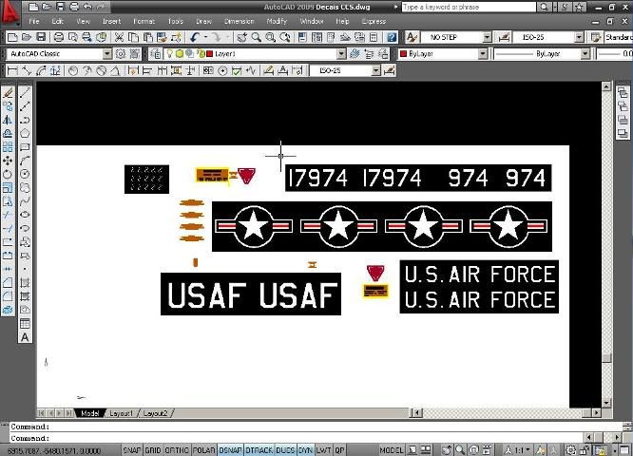Undo the last action with the curved arrow
This screenshot has width=633, height=456.
point(195,38)
